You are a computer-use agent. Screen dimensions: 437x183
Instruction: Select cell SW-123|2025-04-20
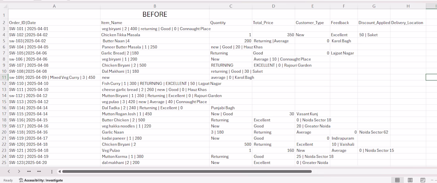pos(54,162)
